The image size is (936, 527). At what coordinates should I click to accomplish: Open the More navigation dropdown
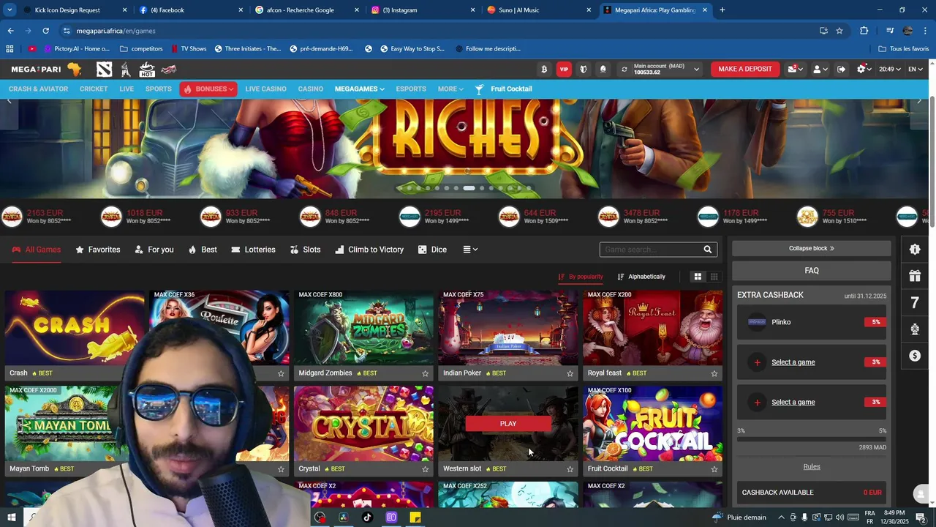click(450, 89)
